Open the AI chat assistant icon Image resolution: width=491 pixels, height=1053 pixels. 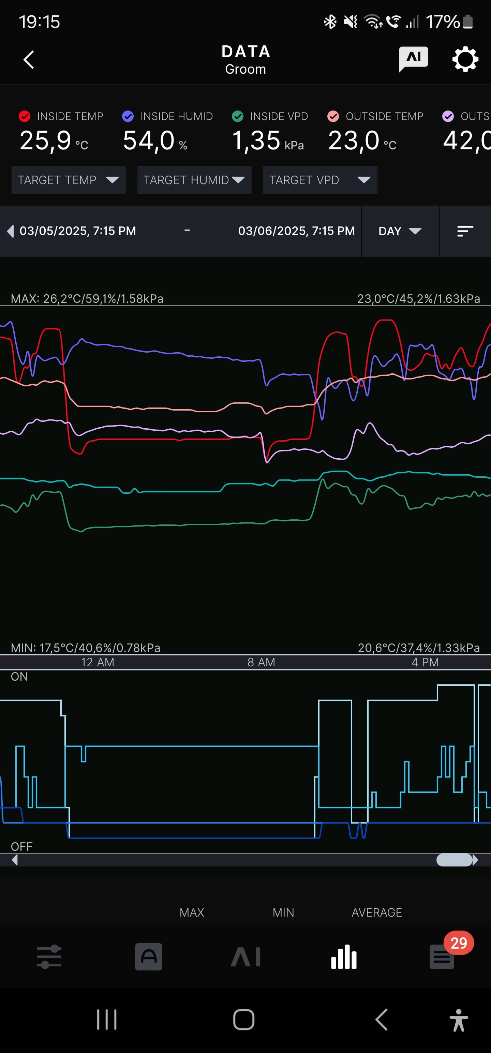click(x=413, y=59)
